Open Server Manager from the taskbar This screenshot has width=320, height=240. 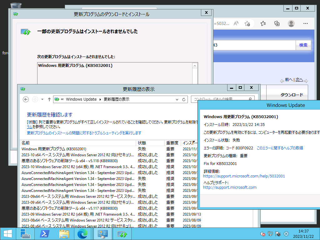click(25, 234)
